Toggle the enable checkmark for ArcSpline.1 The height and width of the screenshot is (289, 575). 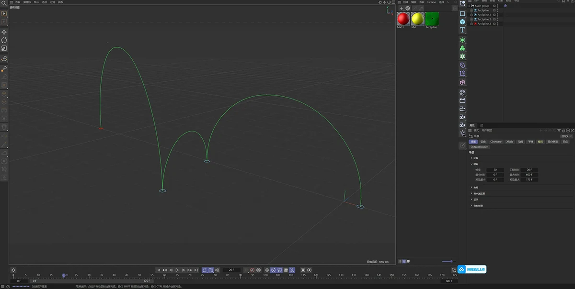[x=494, y=15]
